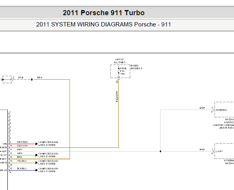Click the "FUSES HOLDER D" label
The image size is (234, 190).
136,67
